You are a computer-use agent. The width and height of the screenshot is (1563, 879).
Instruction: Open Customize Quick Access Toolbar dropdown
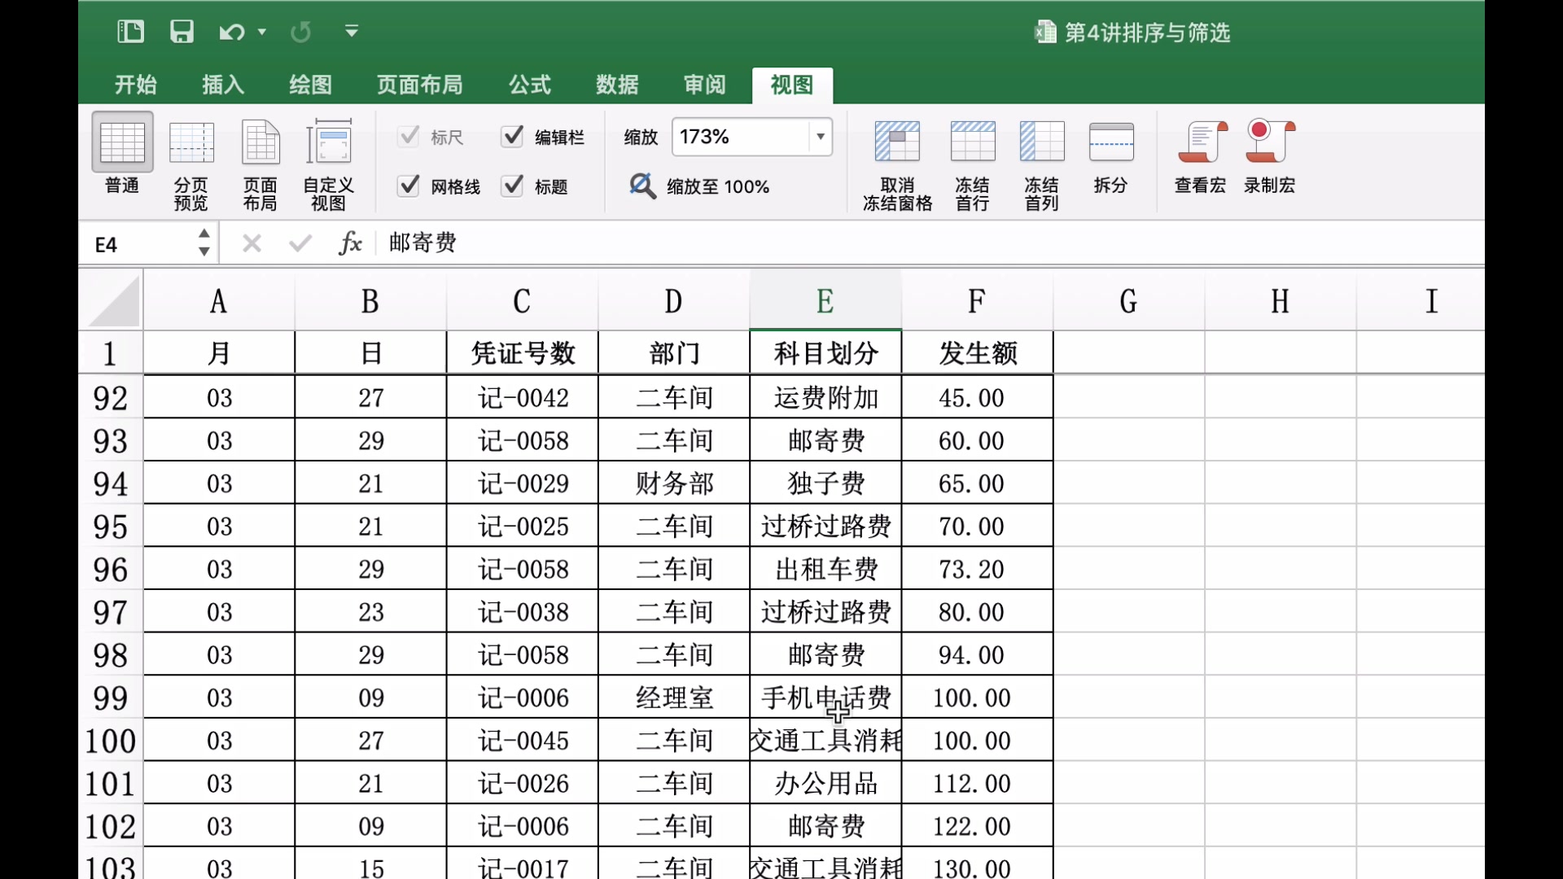click(352, 32)
